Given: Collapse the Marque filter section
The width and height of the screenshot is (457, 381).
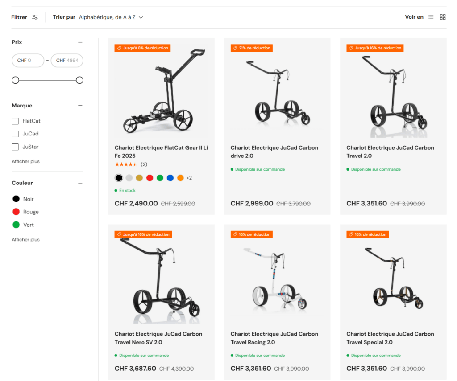Looking at the screenshot, I should point(80,106).
